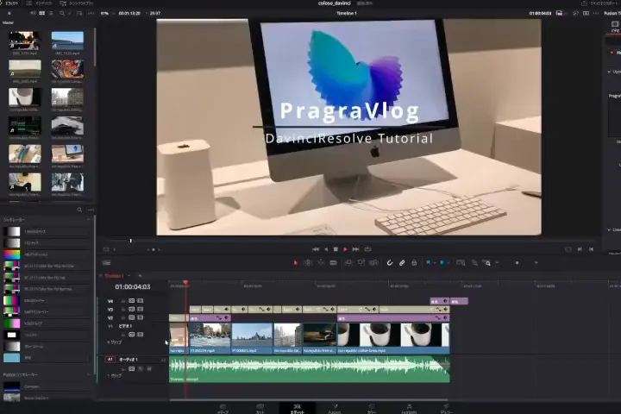Open the Edit page tab
The image size is (621, 414).
297,409
